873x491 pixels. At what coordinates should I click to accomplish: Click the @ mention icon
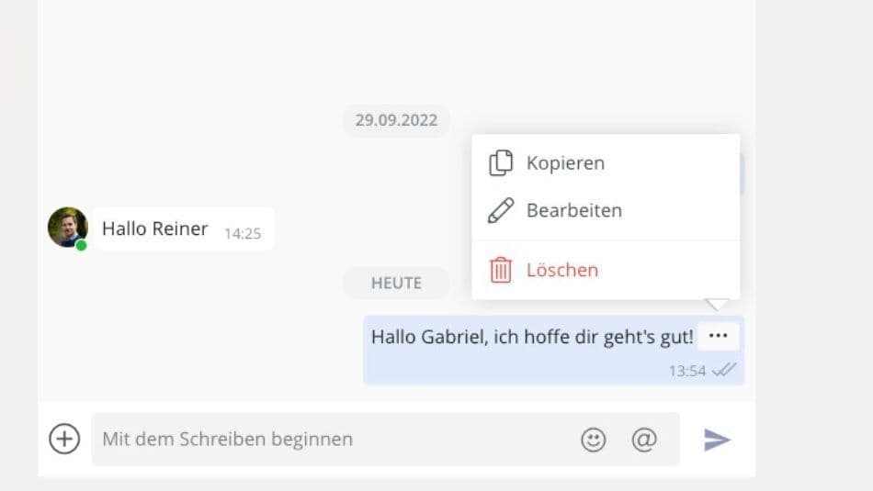pos(644,440)
